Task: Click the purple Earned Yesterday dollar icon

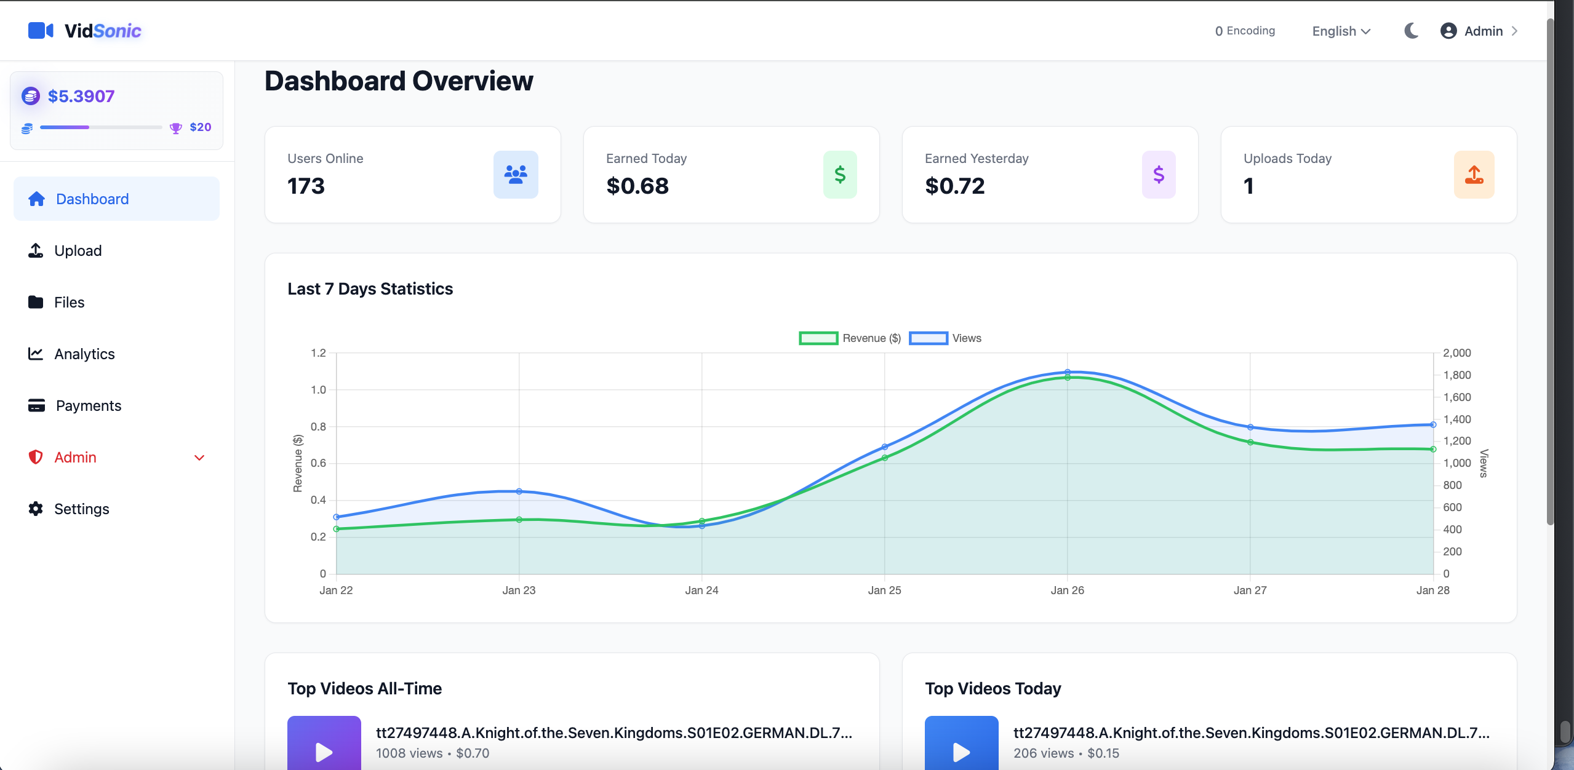Action: (x=1159, y=175)
